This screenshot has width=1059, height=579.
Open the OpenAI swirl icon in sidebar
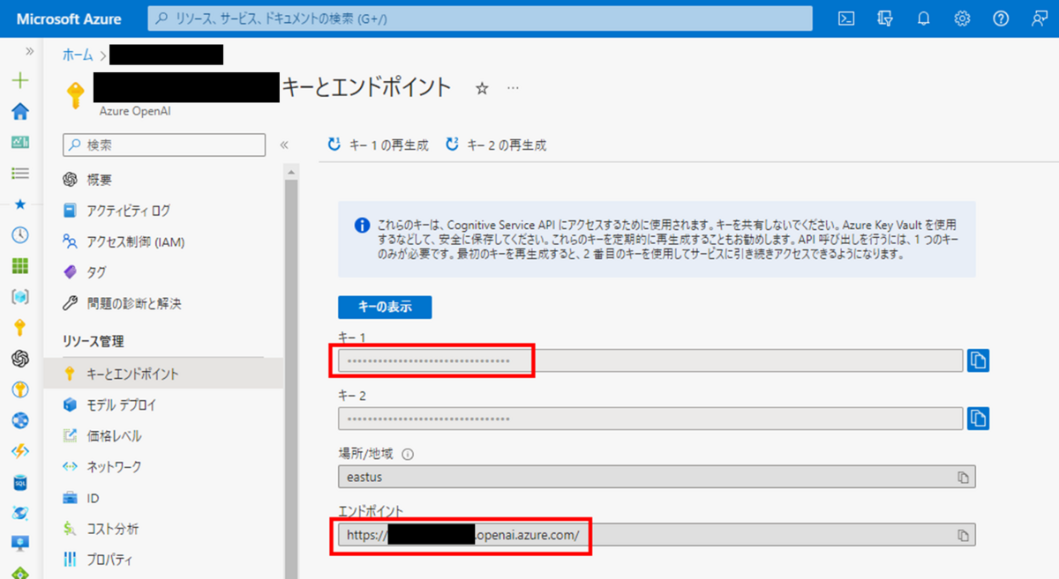tap(19, 359)
